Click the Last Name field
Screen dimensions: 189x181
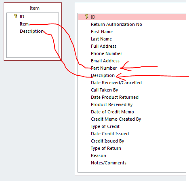[101, 39]
